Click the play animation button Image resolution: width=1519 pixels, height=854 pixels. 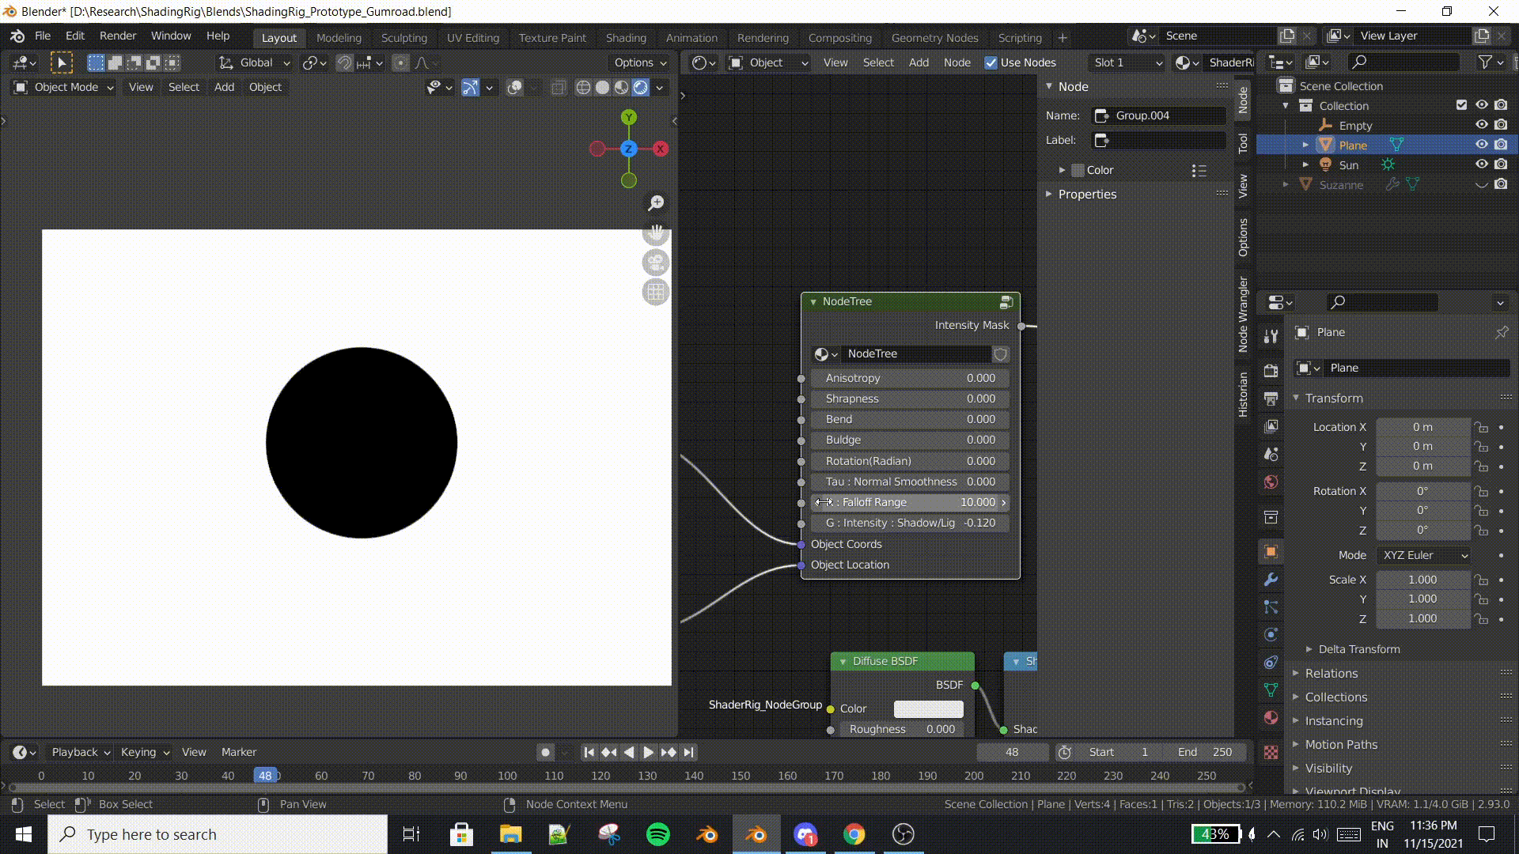tap(648, 752)
